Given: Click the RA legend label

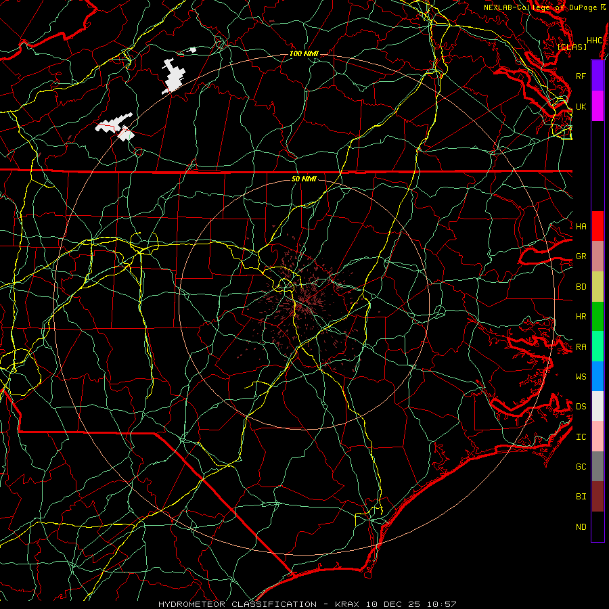Looking at the screenshot, I should [x=581, y=347].
